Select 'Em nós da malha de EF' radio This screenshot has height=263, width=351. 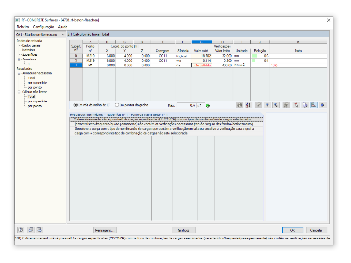tap(76, 105)
